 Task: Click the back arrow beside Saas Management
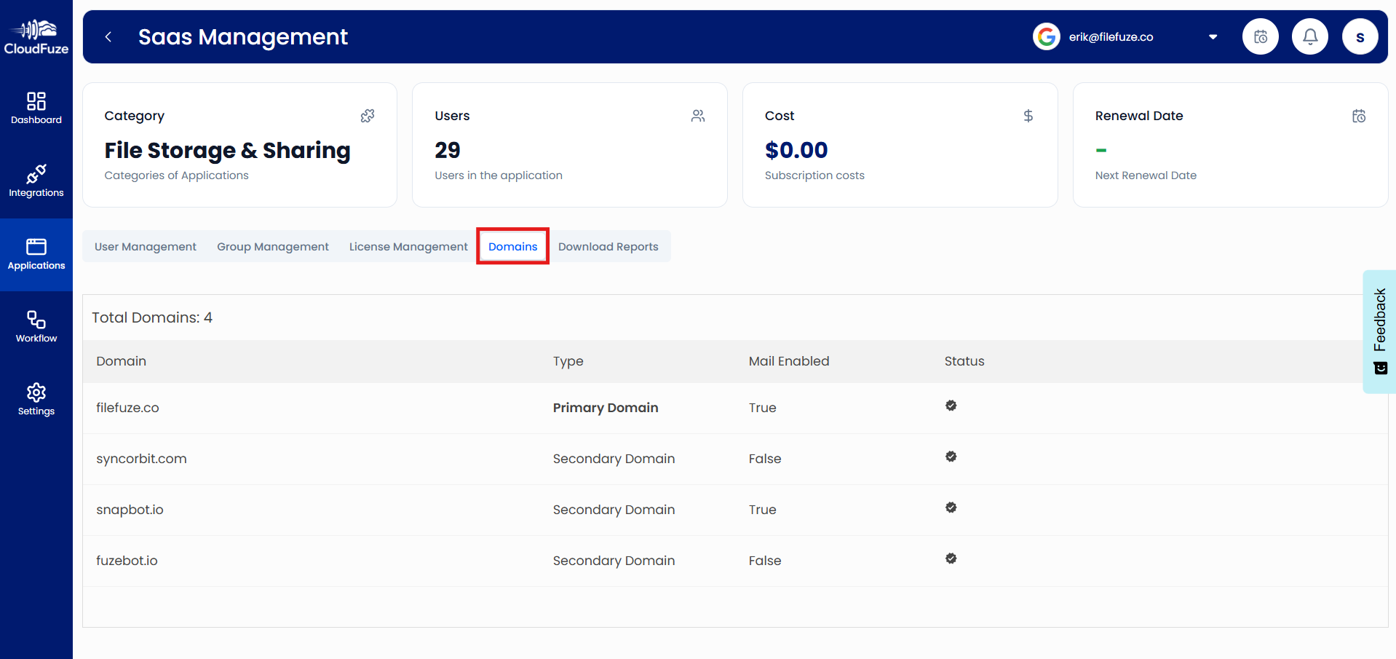click(x=108, y=37)
